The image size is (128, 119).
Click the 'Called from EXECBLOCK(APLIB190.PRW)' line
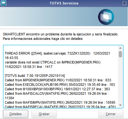[60, 85]
